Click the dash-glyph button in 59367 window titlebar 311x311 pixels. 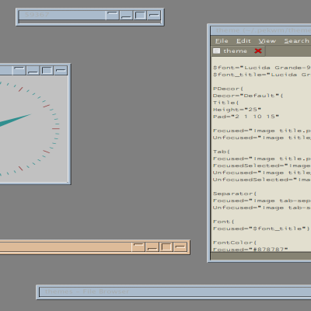(x=154, y=16)
